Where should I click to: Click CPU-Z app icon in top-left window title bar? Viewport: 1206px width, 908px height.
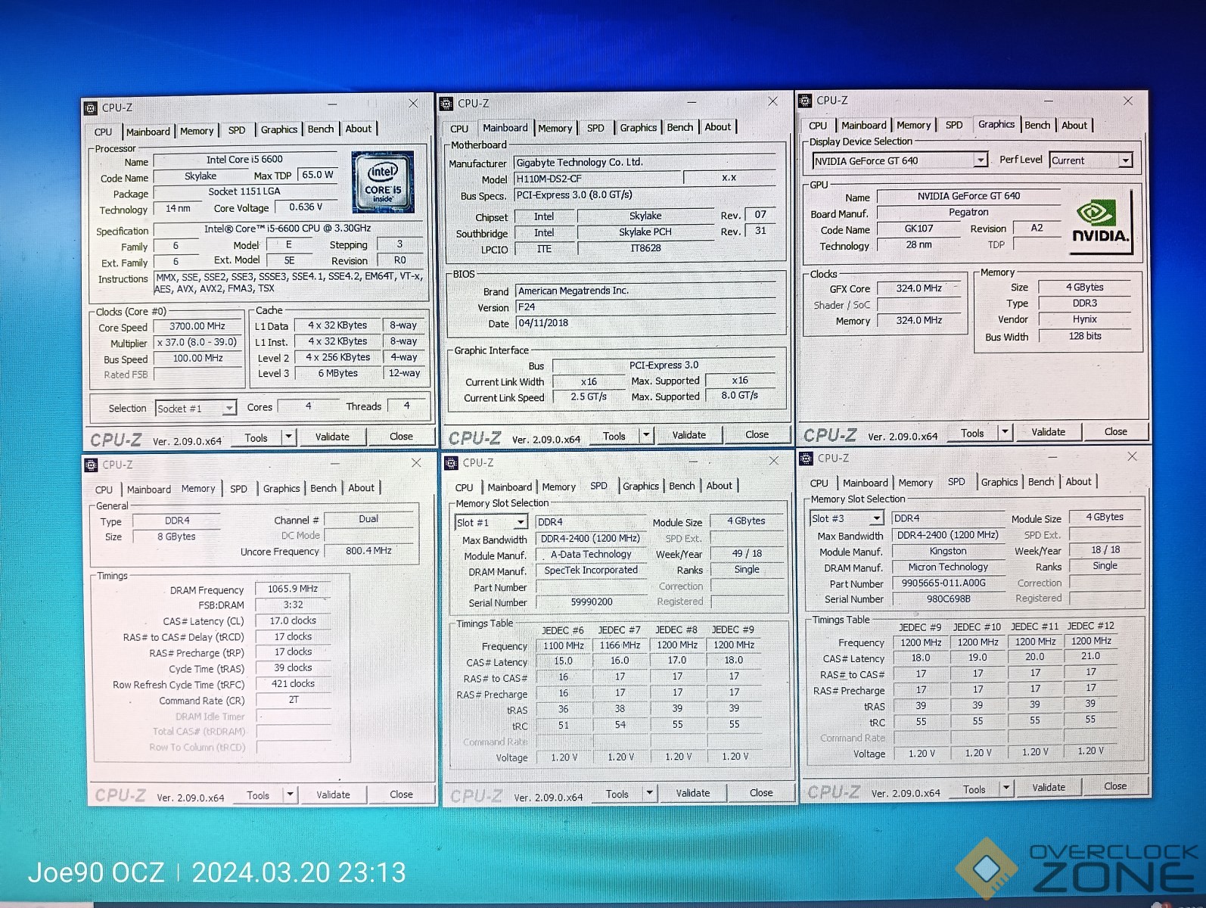coord(91,108)
